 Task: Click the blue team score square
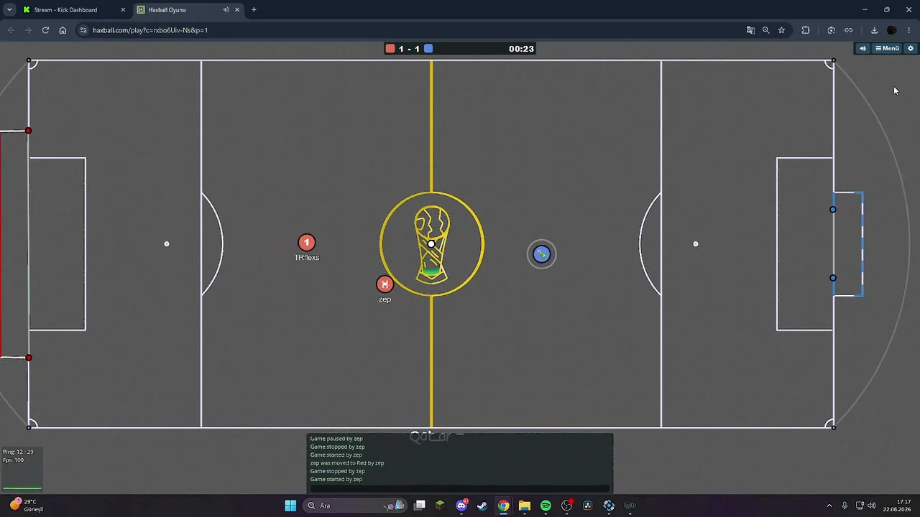click(x=428, y=49)
